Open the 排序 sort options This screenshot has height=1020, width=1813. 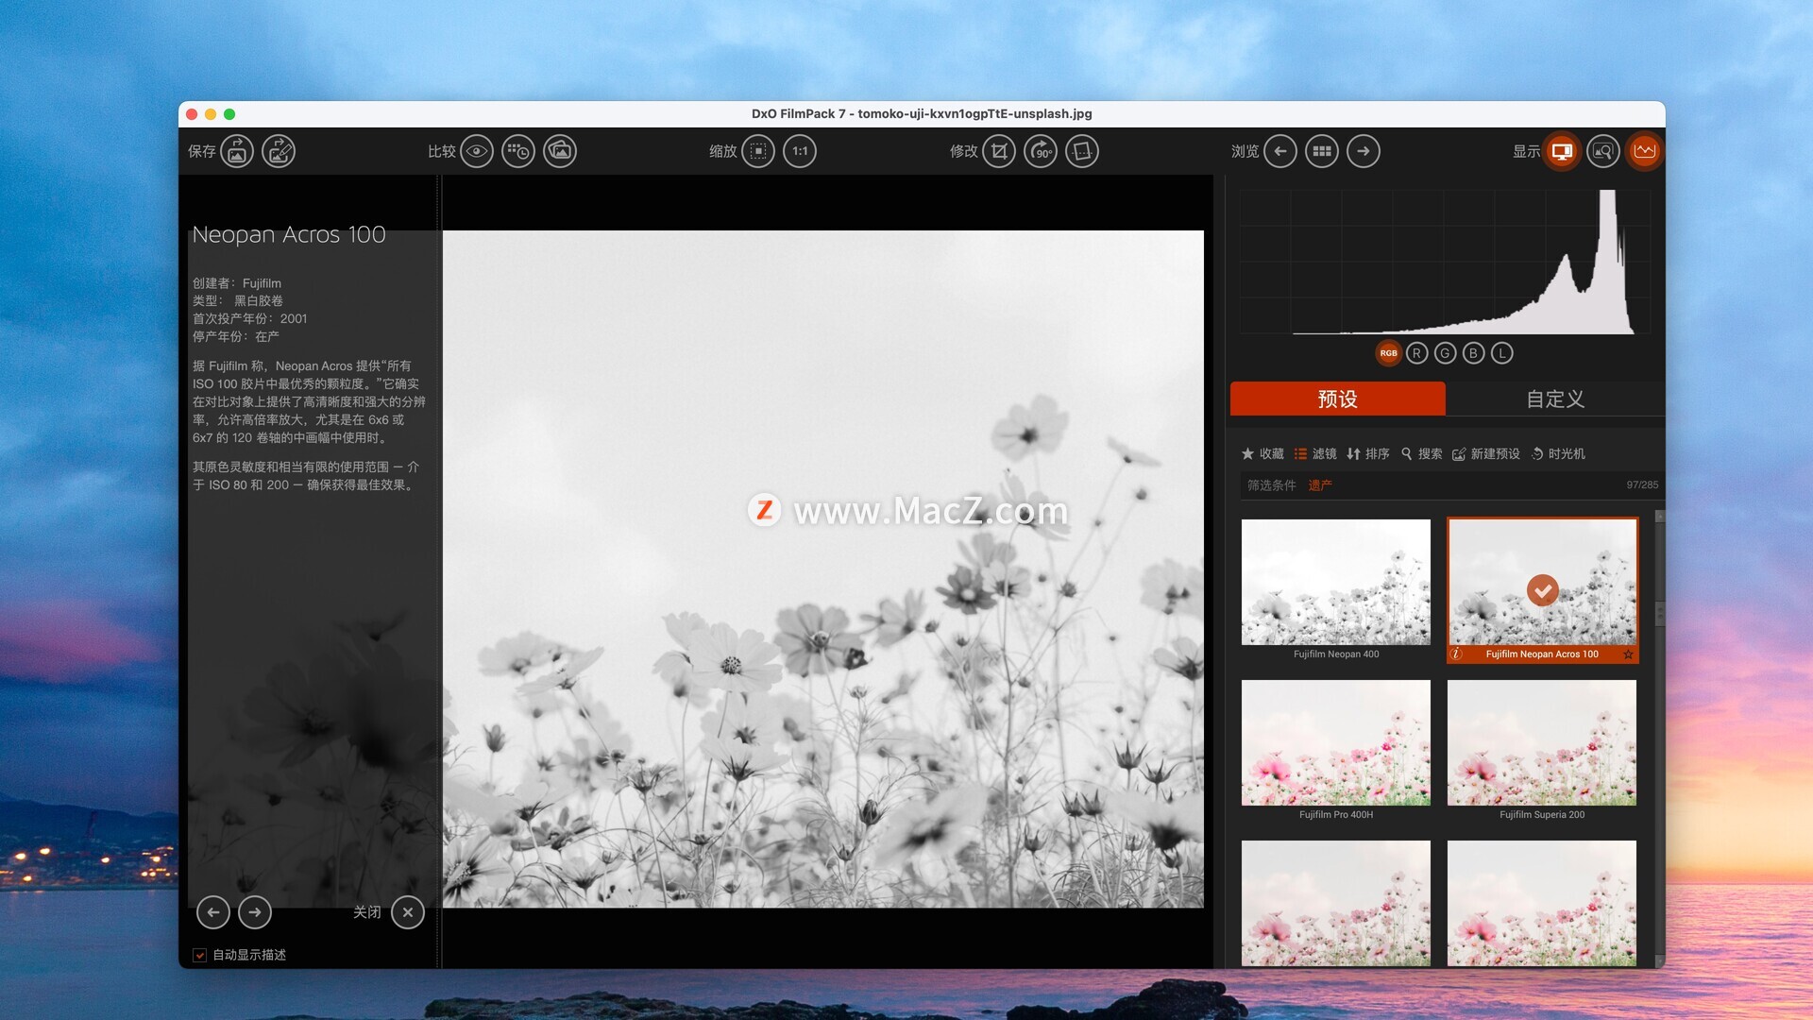[x=1368, y=454]
